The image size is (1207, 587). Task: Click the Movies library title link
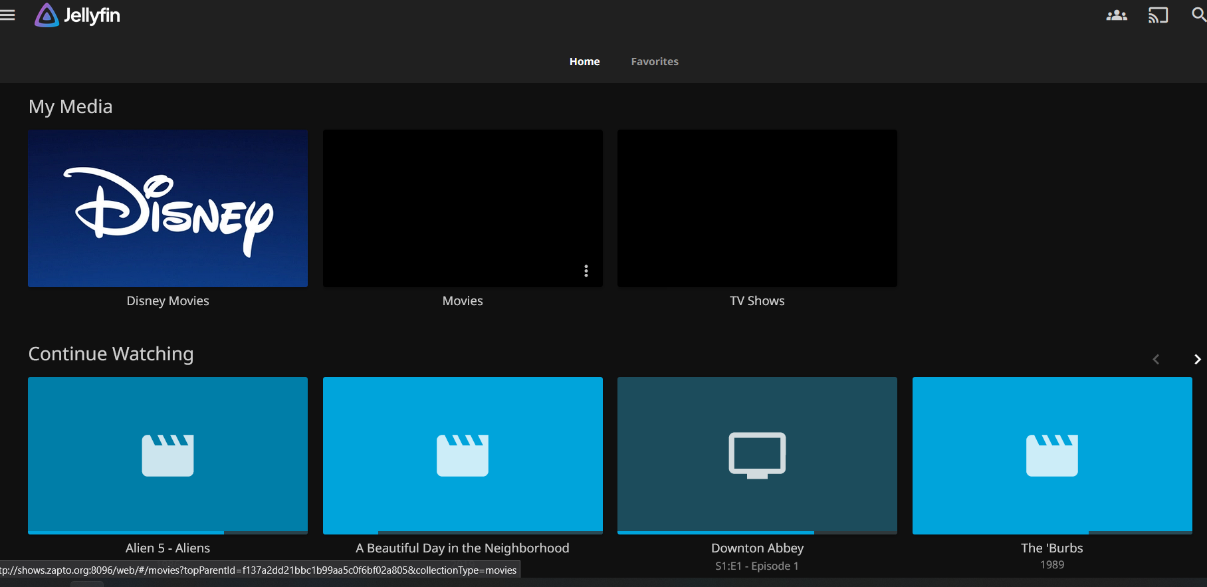coord(463,301)
